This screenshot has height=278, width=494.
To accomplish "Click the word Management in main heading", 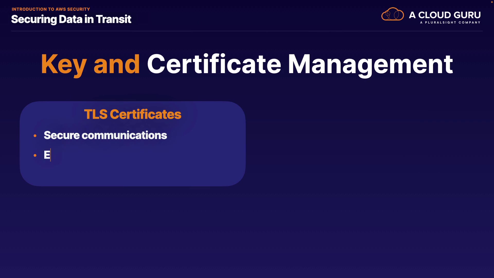I will [370, 64].
